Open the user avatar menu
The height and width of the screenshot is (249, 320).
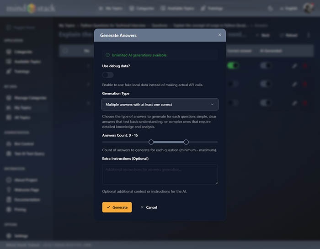(308, 8)
